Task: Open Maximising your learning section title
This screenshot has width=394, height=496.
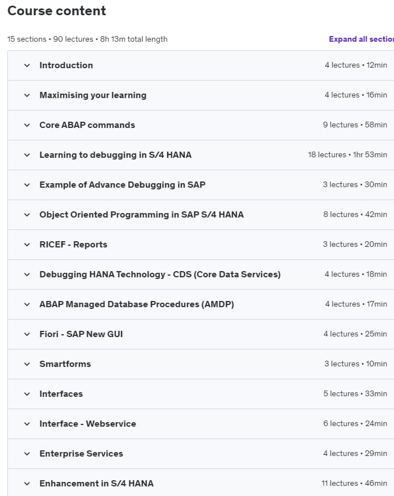Action: [93, 95]
